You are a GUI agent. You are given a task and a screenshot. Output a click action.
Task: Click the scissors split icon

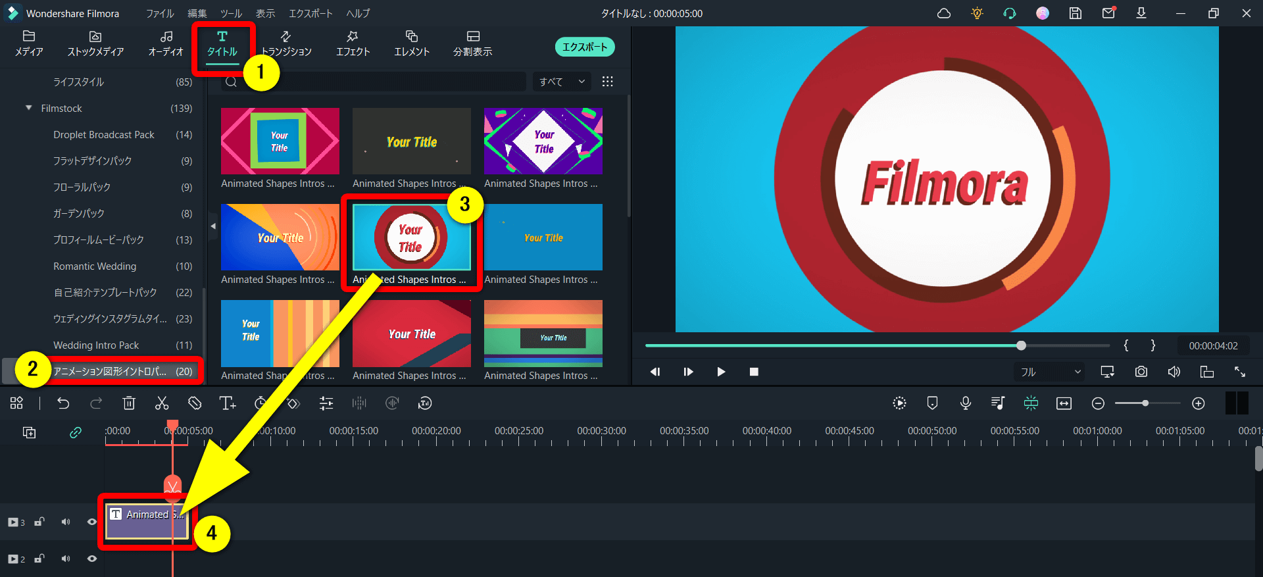click(162, 403)
